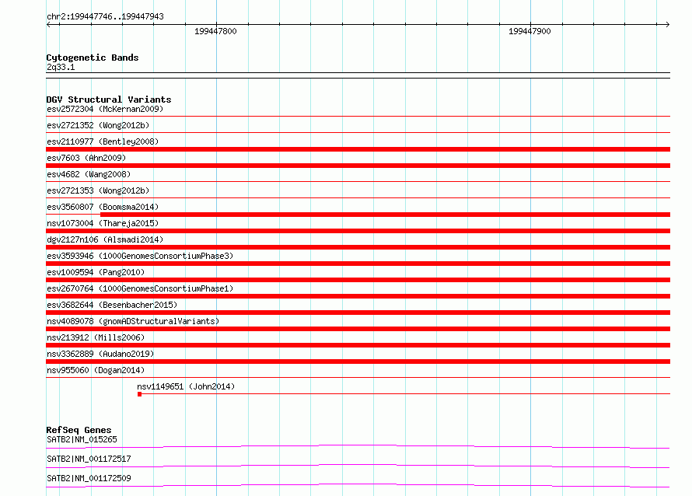
Task: Click the red bar under esv7603 (Ahn2009)
Action: click(358, 166)
